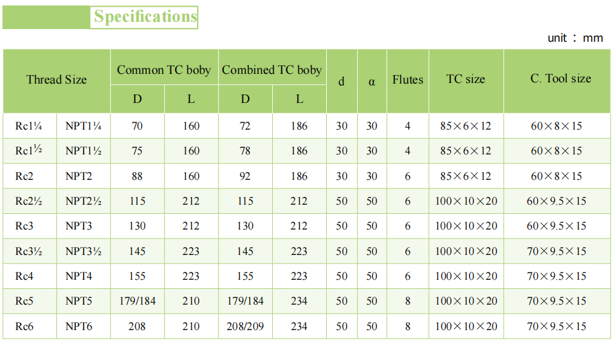Screen dimensions: 616x344
Task: Select the Rc3½ thread cell
Action: point(28,251)
